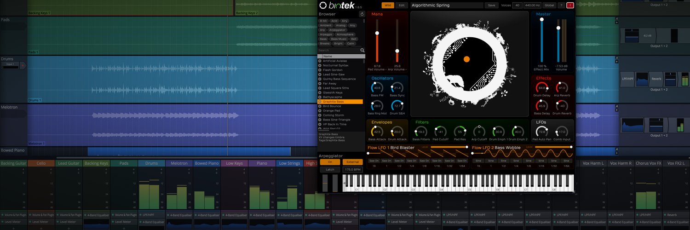Click the Bowed Piano channel strip header
690x230 pixels.
coord(207,163)
